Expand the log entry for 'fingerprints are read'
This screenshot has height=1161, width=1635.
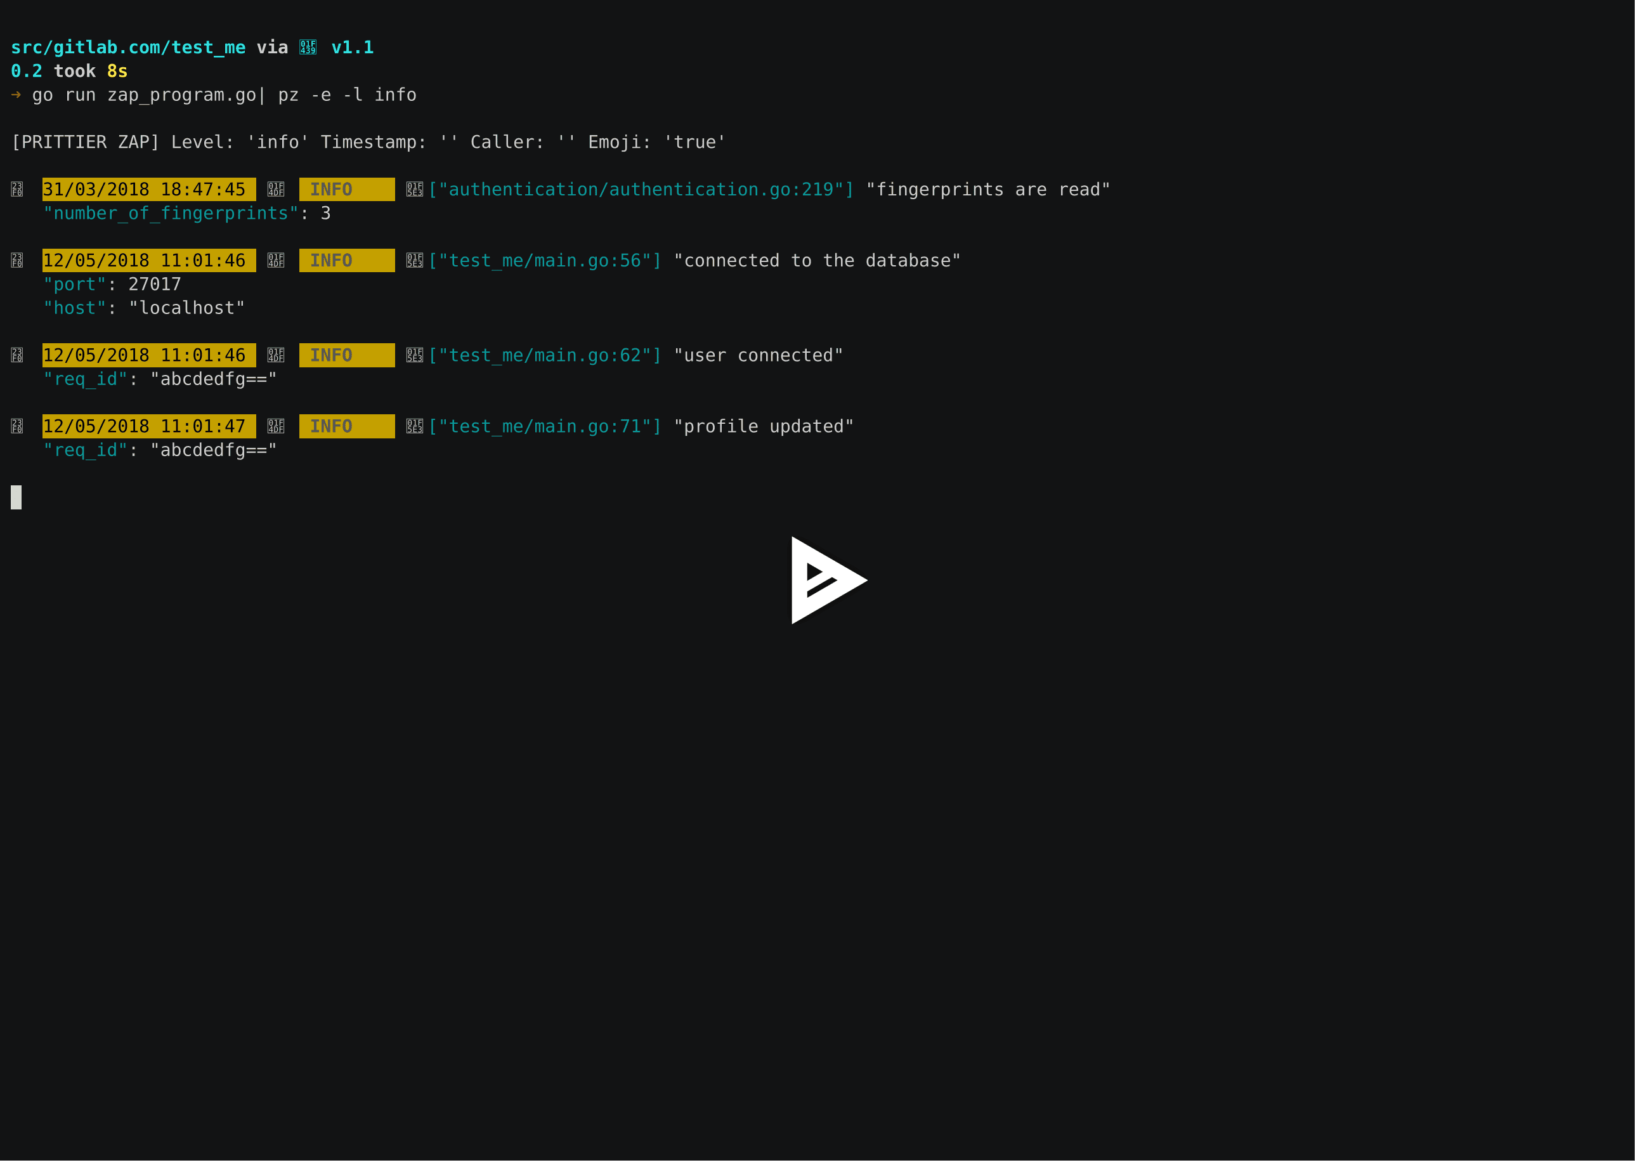(988, 190)
